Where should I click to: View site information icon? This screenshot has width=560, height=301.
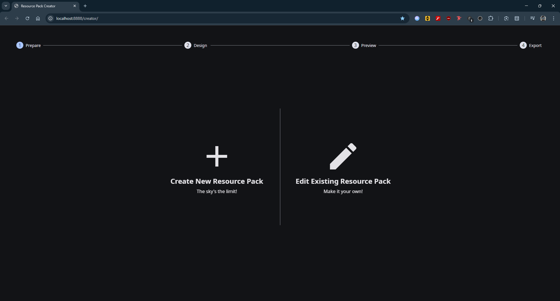(50, 18)
